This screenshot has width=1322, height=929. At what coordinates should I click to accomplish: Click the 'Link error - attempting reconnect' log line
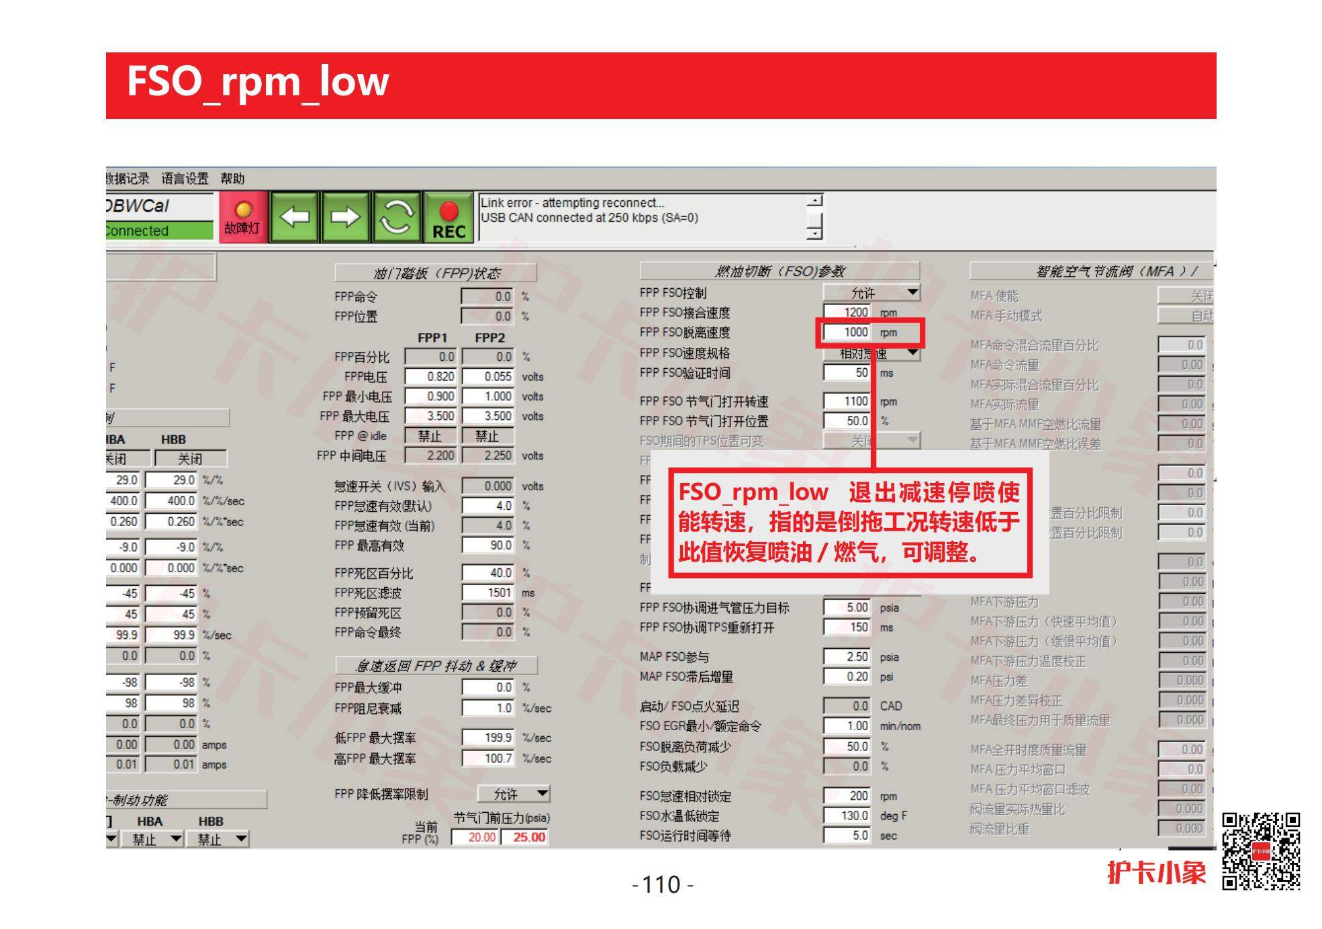click(x=572, y=203)
